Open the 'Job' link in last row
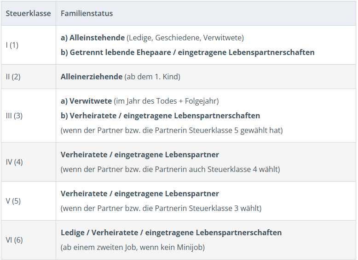Viewport: 358px width, 260px height. (x=130, y=247)
